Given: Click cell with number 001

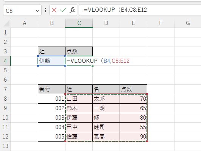Looking at the screenshot, I should click(x=51, y=99).
